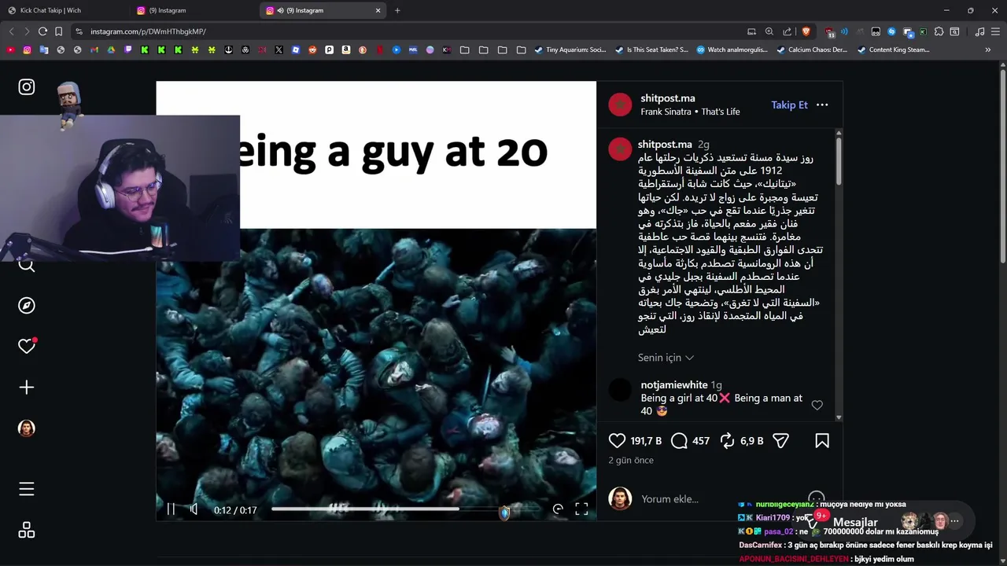Like the post with the heart icon
The width and height of the screenshot is (1007, 566).
[617, 441]
